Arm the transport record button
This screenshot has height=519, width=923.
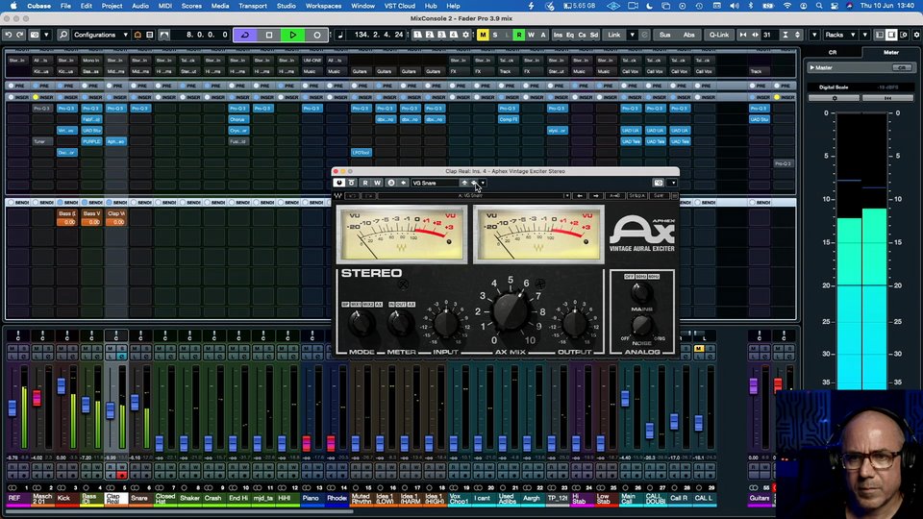pos(316,35)
